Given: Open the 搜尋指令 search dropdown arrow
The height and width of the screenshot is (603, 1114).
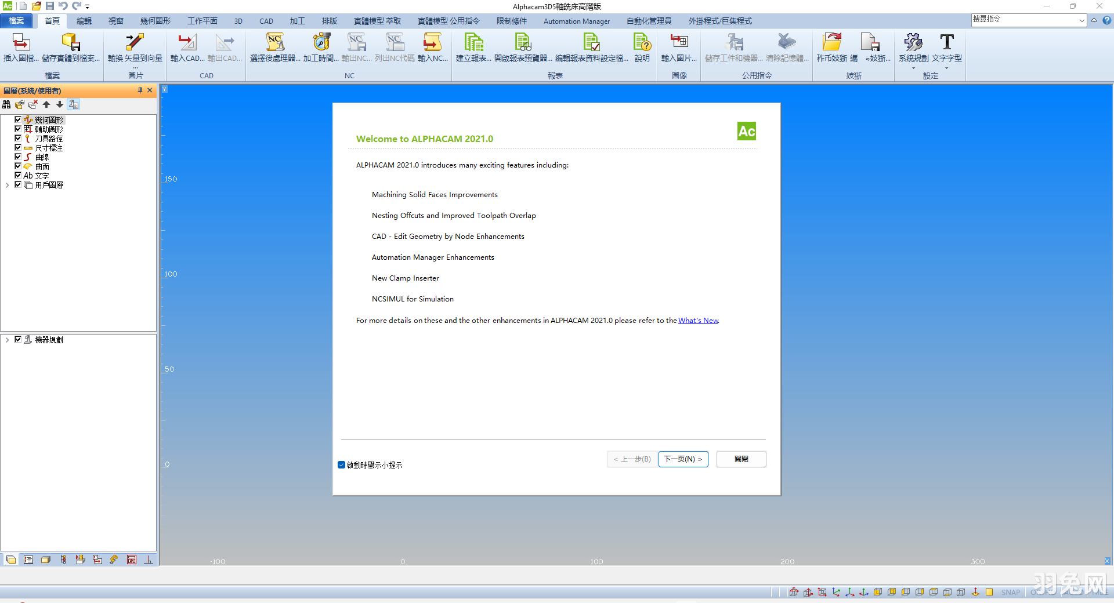Looking at the screenshot, I should [x=1082, y=20].
